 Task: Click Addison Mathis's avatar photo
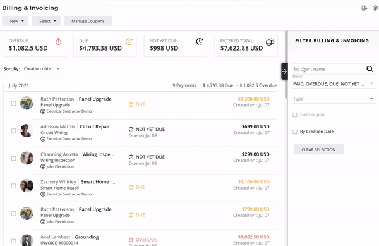pyautogui.click(x=27, y=131)
